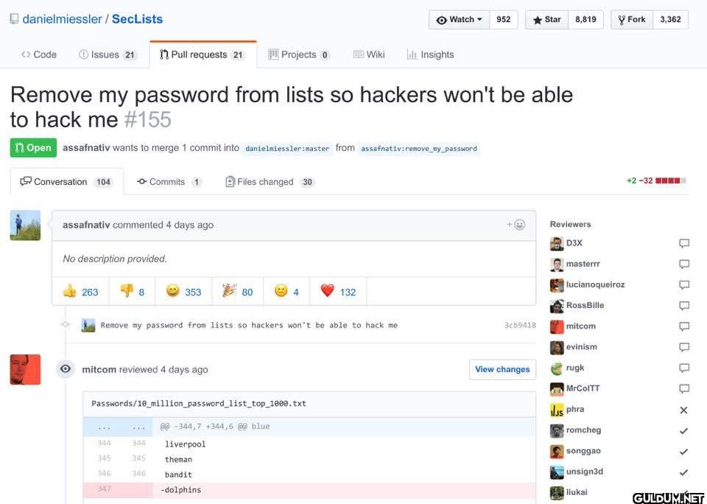Click the commit icon in the timeline
The width and height of the screenshot is (707, 504).
tap(65, 324)
